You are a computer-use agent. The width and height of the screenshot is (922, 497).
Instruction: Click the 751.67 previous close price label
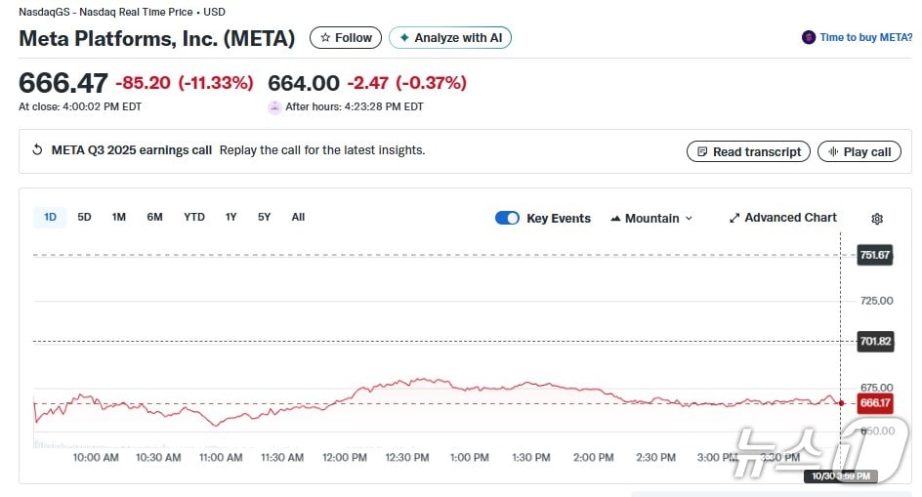(874, 255)
